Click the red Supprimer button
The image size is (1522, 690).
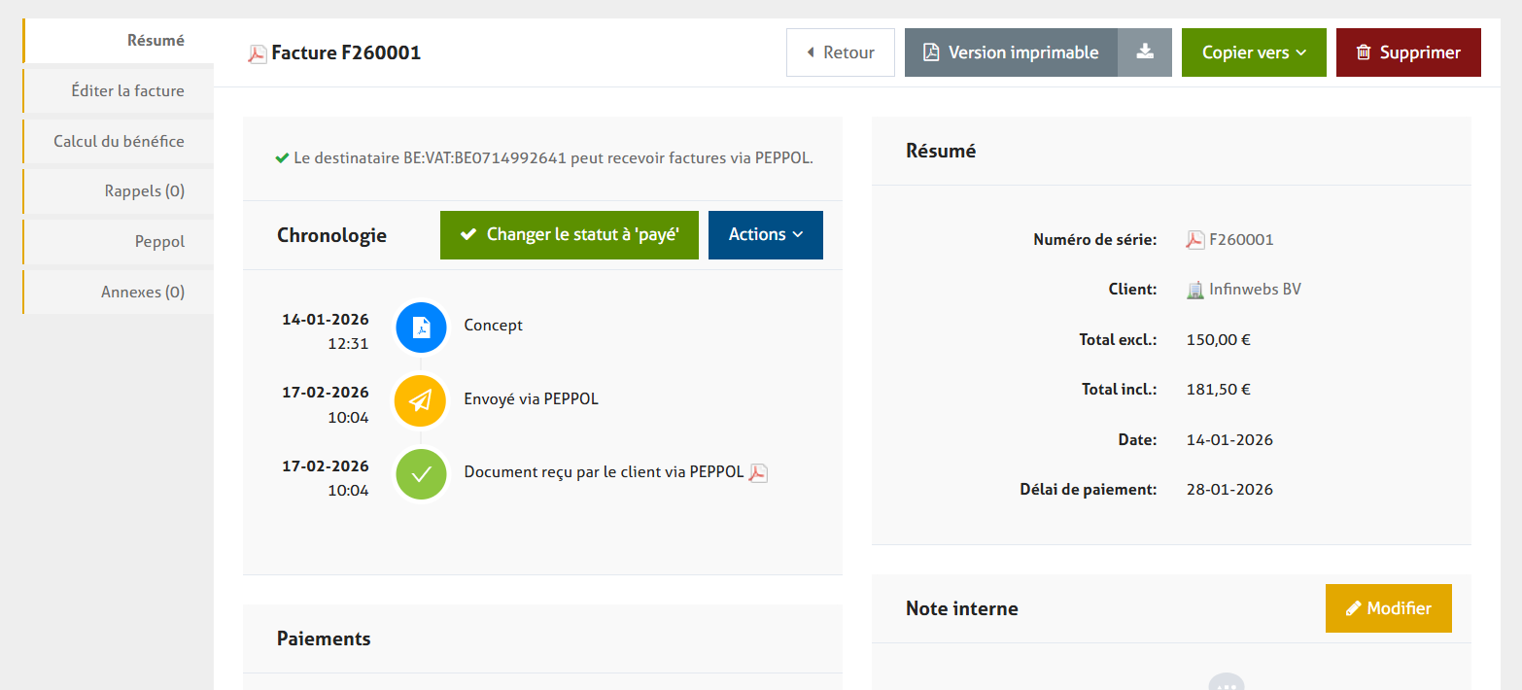point(1407,52)
